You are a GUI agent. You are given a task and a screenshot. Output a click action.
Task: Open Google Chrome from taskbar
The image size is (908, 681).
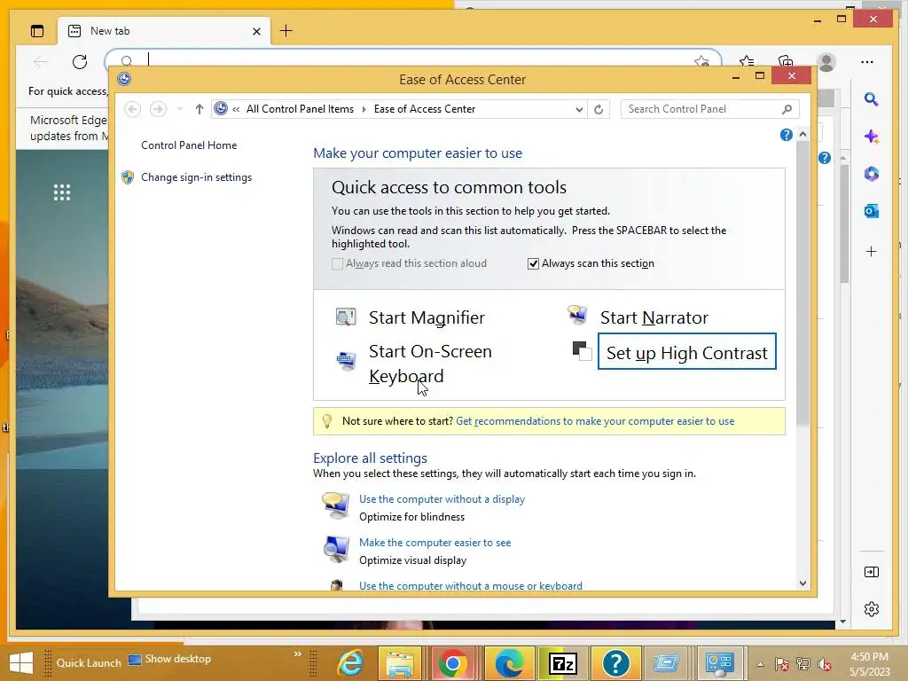pyautogui.click(x=453, y=663)
